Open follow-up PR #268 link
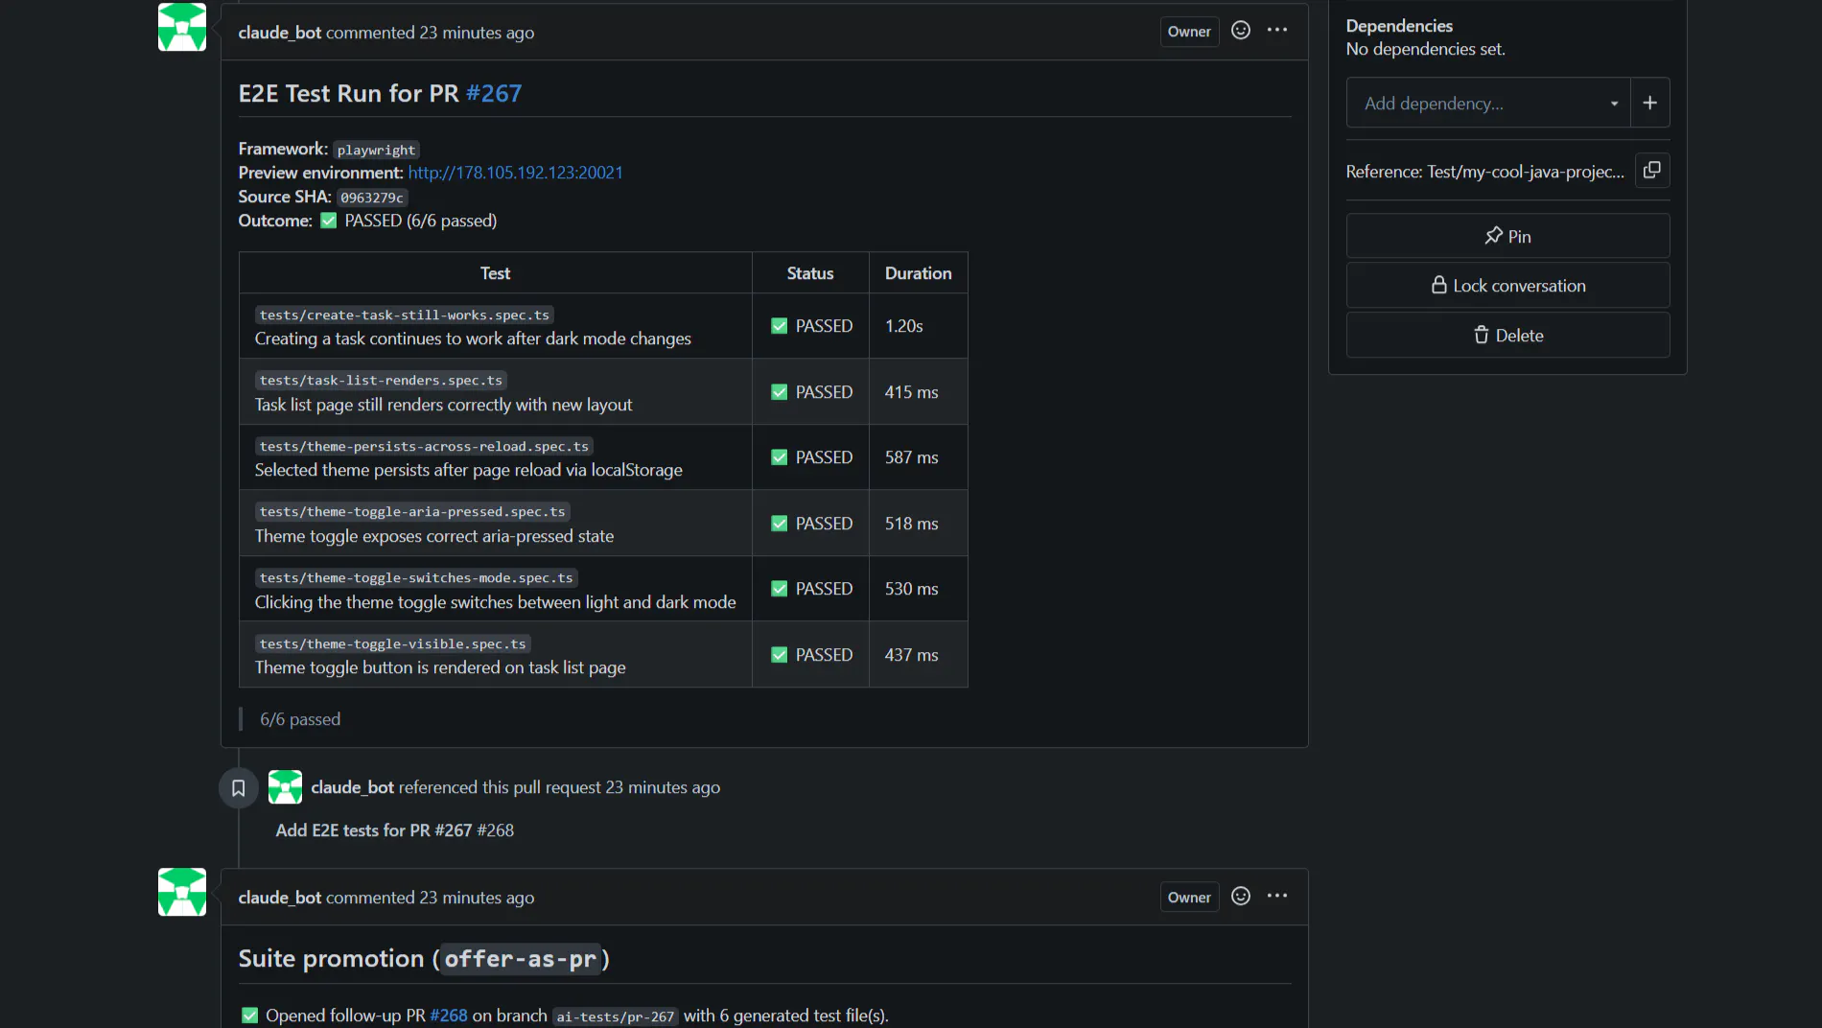Viewport: 1822px width, 1028px height. [x=449, y=1016]
